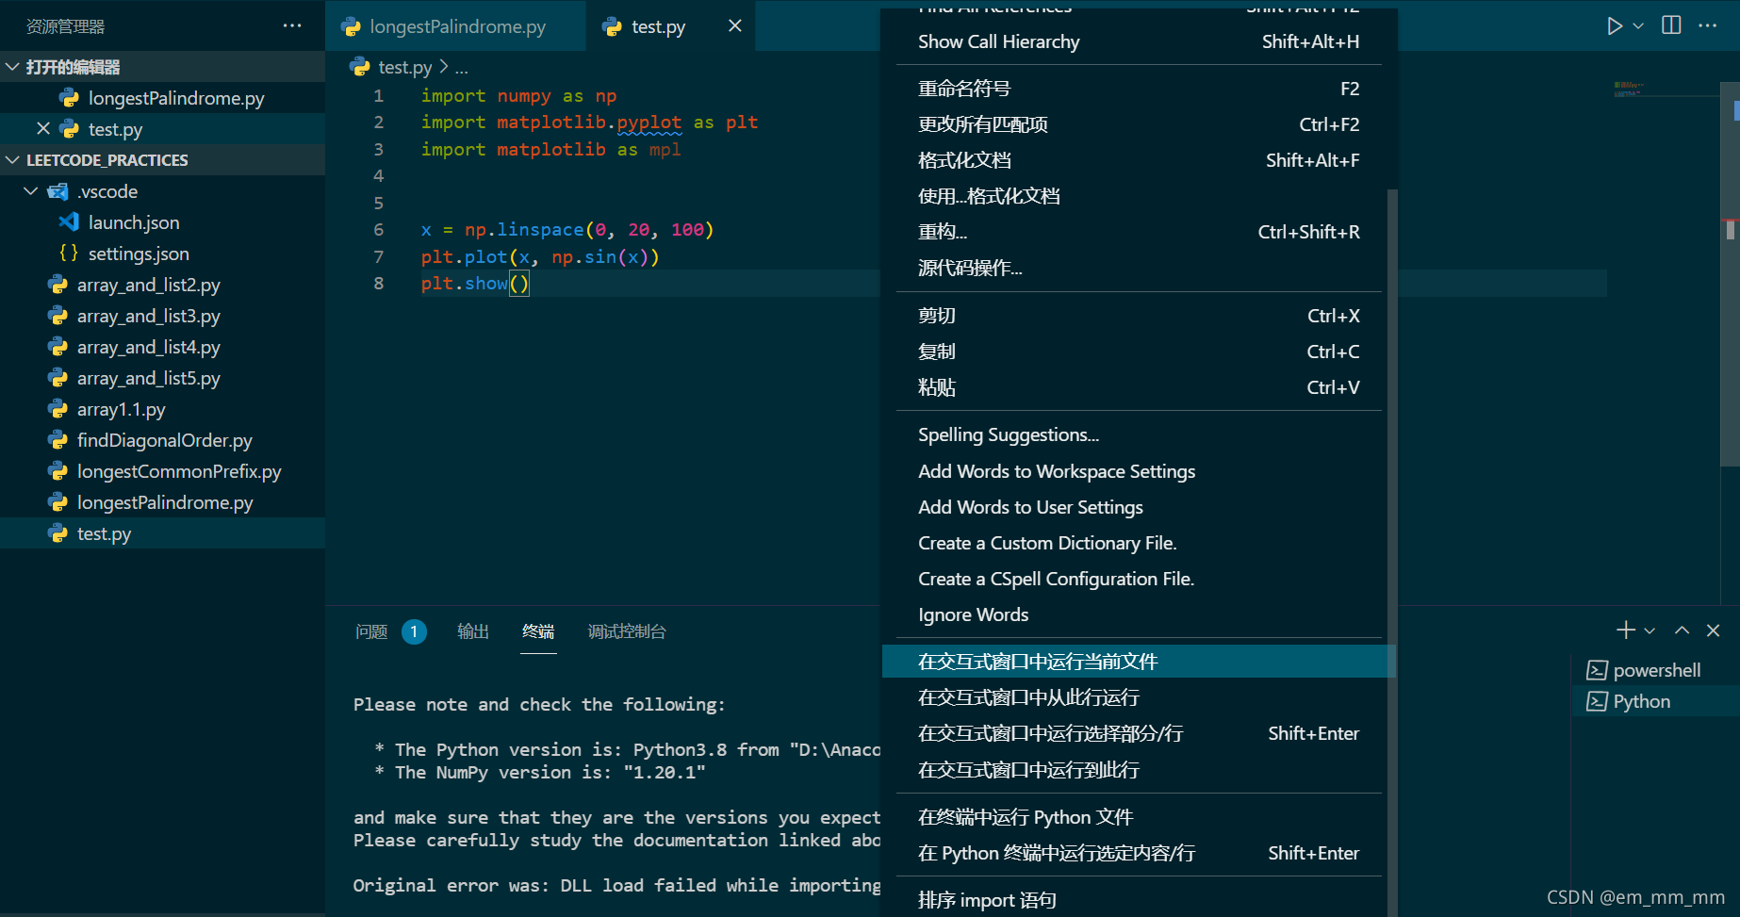1740x917 pixels.
Task: Choose 排序 import 语句 menu entry
Action: click(1139, 900)
